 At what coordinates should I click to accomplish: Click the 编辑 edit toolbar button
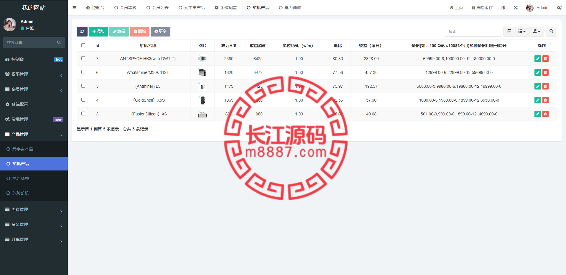[119, 32]
